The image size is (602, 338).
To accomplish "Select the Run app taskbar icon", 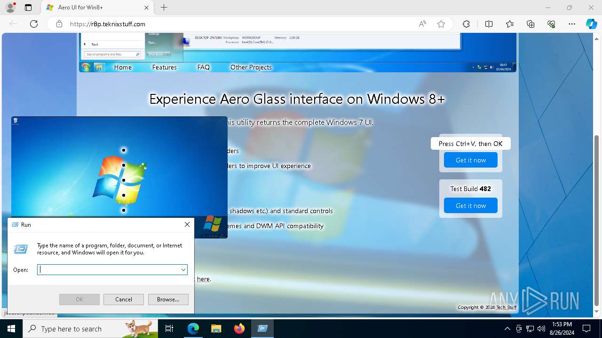I will (262, 329).
